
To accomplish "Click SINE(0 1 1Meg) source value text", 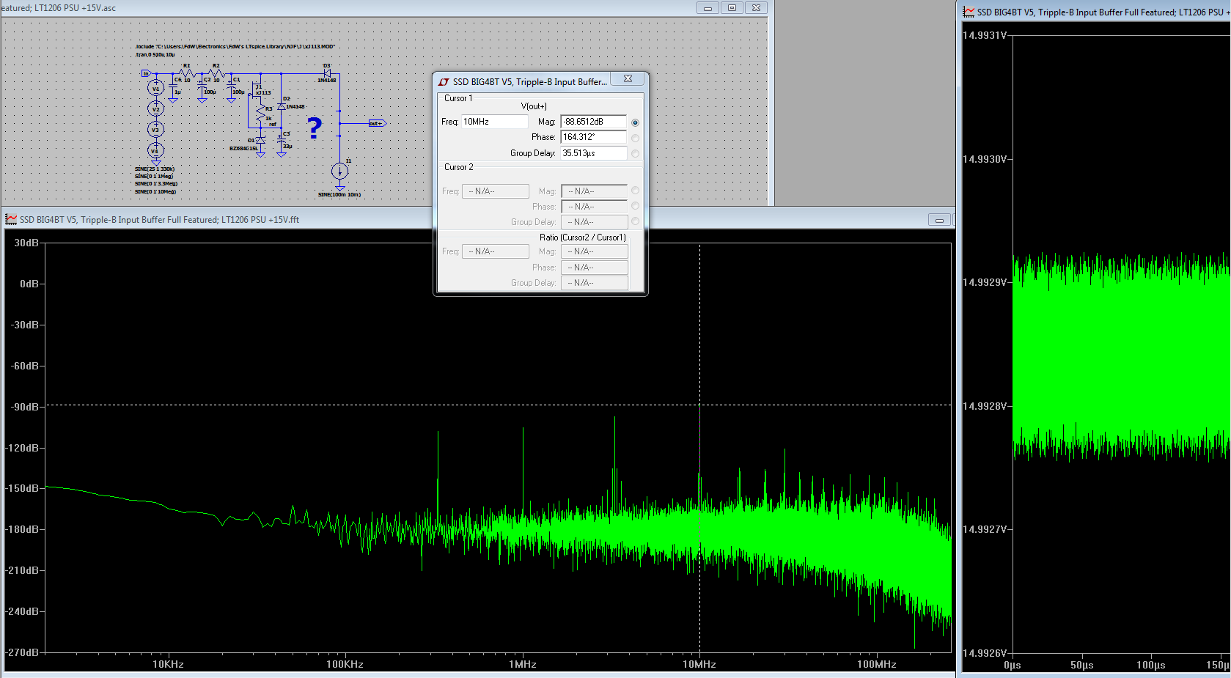I will click(154, 177).
